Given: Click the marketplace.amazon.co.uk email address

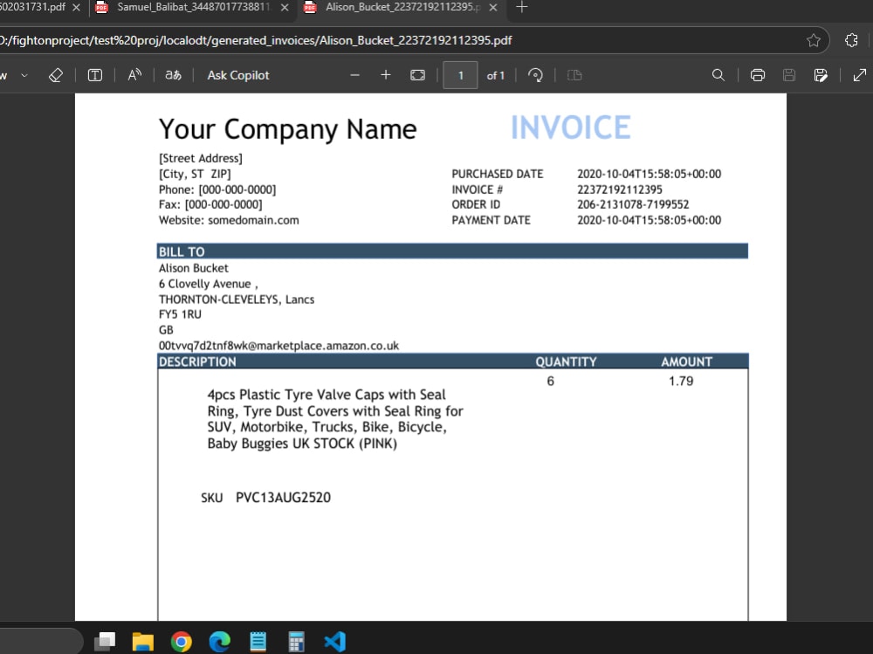Looking at the screenshot, I should click(278, 346).
